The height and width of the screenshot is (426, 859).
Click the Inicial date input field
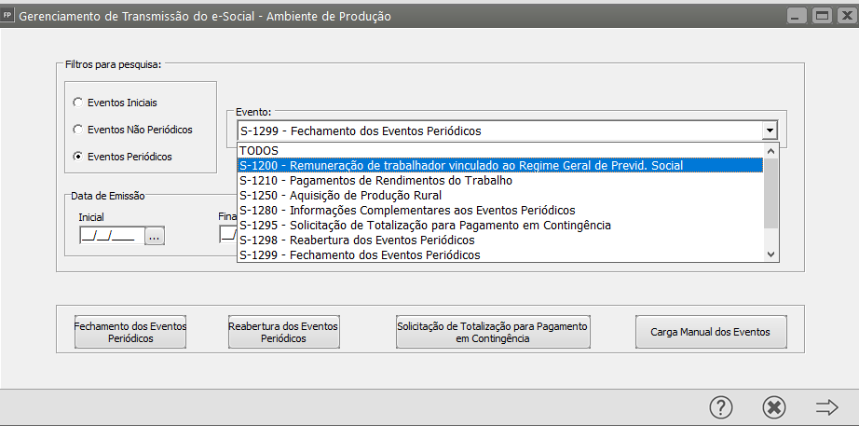click(x=112, y=236)
